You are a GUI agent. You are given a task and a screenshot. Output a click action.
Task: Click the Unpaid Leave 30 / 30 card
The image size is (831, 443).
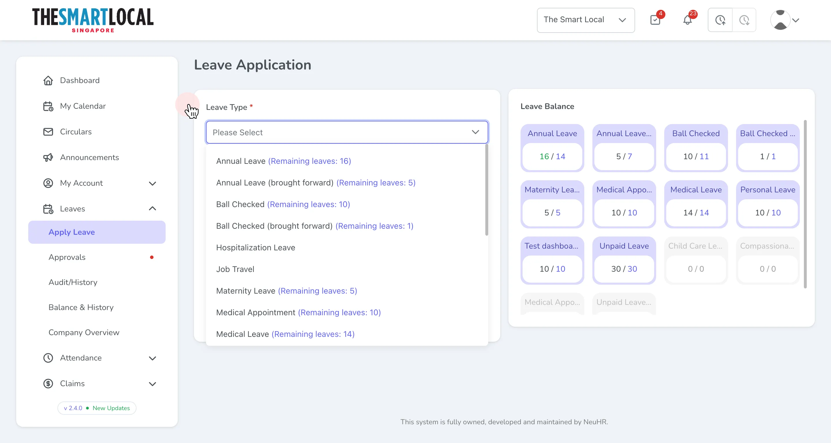[x=624, y=260]
